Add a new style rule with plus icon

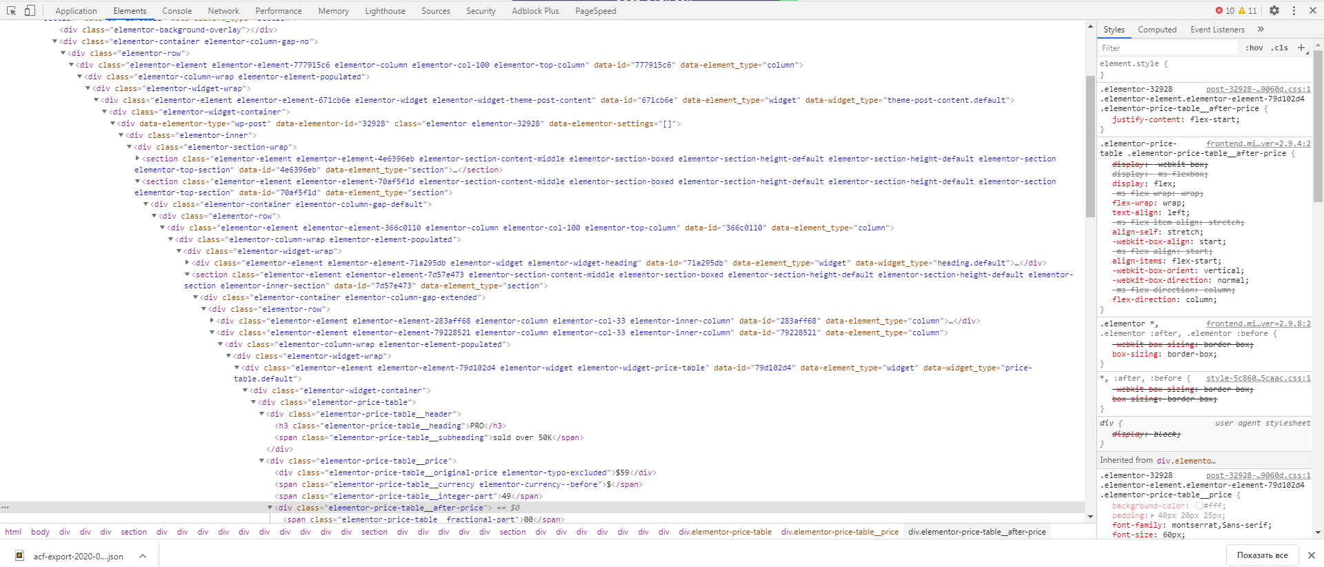click(x=1301, y=48)
